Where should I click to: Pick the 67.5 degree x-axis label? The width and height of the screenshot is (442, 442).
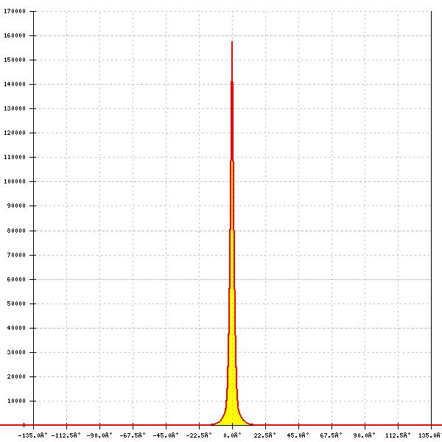point(331,435)
